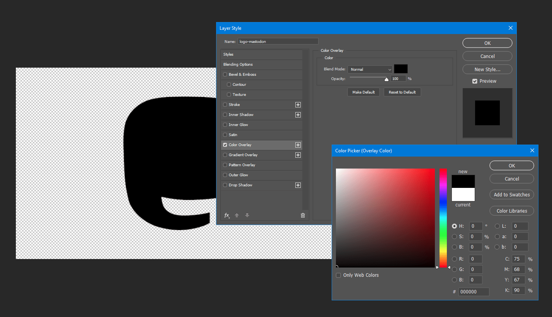The image size is (552, 317).
Task: Click the plus icon beside Inner Shadow
Action: (x=298, y=114)
